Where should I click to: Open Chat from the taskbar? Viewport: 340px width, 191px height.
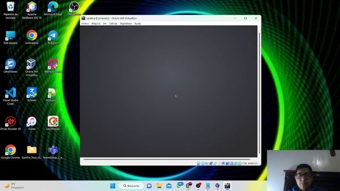point(149,186)
